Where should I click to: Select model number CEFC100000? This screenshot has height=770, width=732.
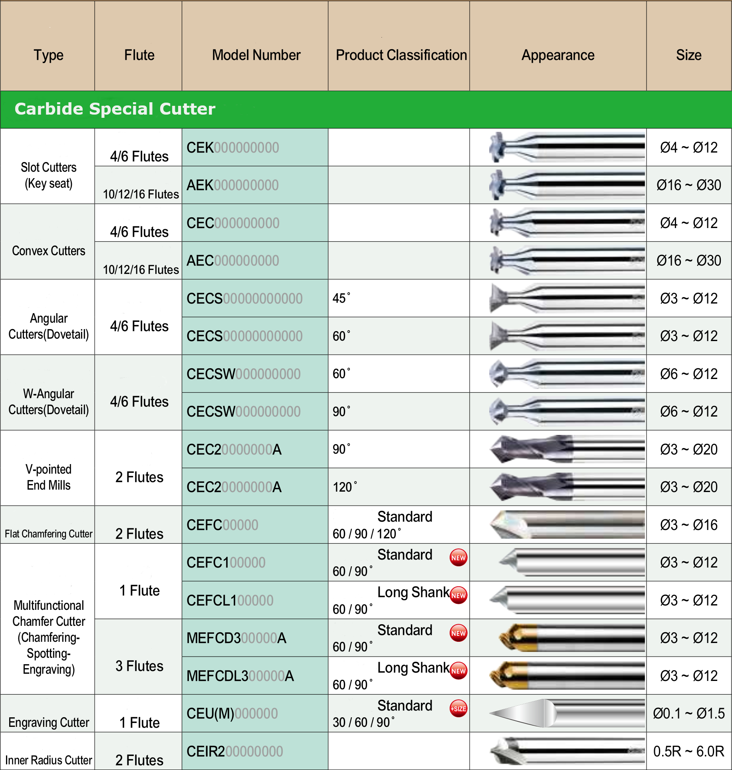(x=226, y=562)
